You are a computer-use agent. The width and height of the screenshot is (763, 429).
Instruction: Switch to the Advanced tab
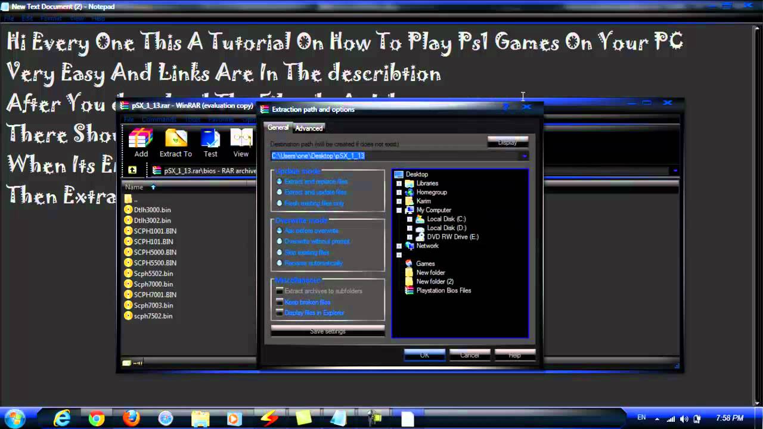(309, 128)
